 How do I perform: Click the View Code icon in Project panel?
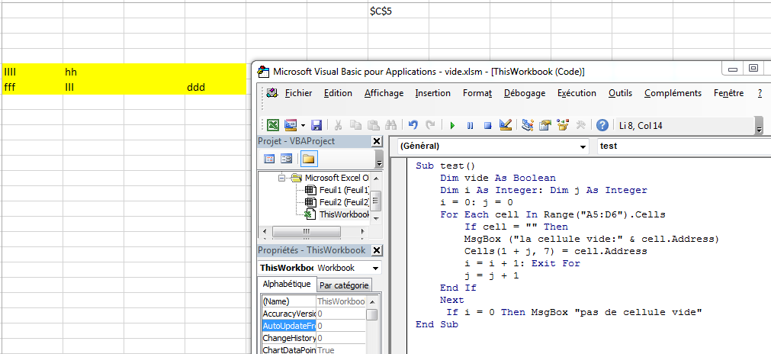click(269, 159)
